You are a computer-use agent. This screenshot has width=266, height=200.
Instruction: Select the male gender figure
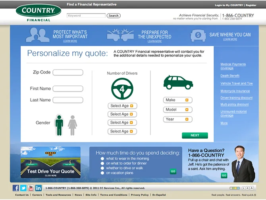[59, 125]
